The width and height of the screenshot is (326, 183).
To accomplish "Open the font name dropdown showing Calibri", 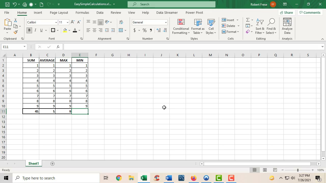I will click(56, 22).
